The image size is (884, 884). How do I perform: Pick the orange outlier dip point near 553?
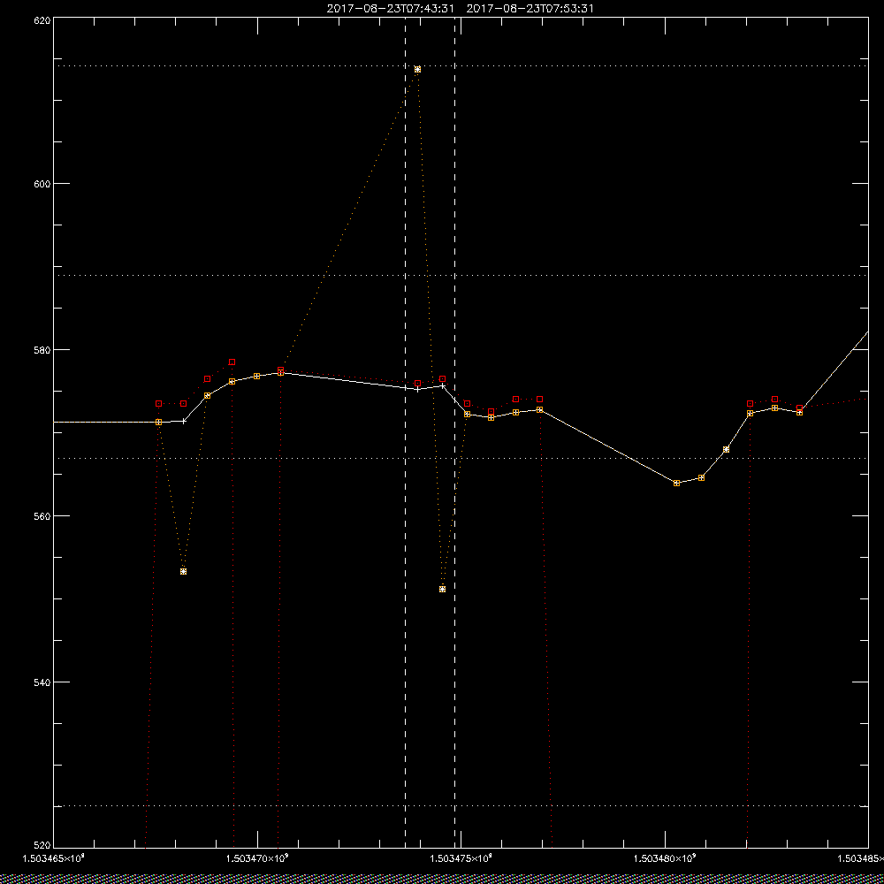(183, 572)
